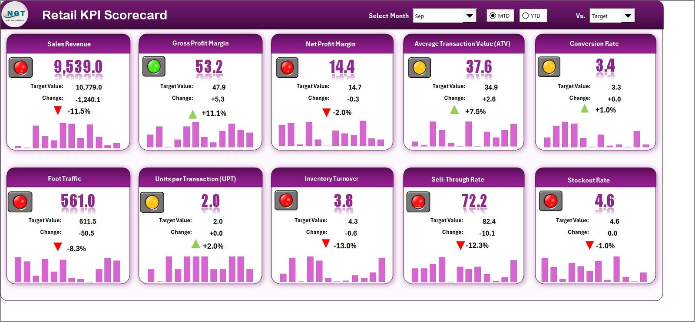This screenshot has width=695, height=322.
Task: Click the red status light on Stockout Rate
Action: (x=551, y=201)
